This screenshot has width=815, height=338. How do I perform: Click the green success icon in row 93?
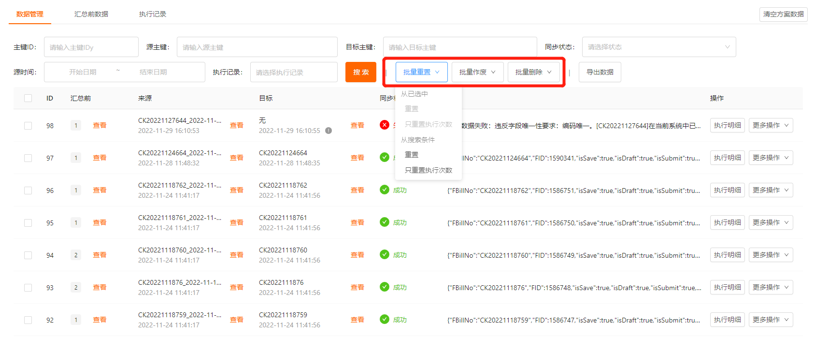tap(385, 287)
